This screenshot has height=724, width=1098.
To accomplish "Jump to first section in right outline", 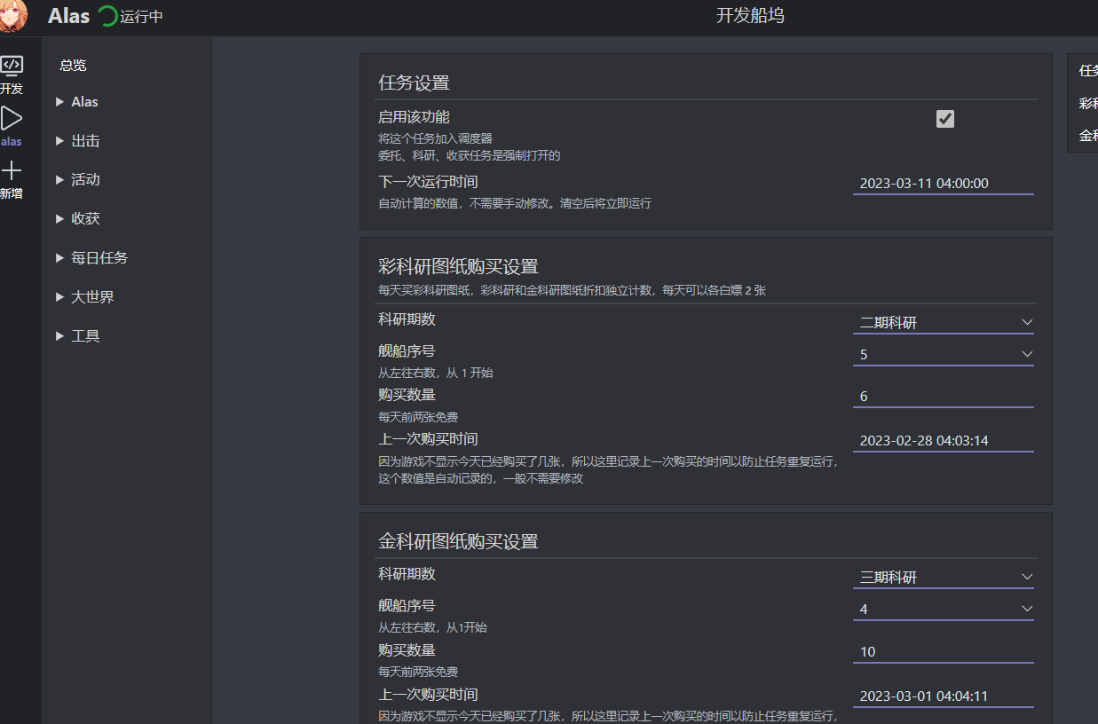I will (1088, 71).
